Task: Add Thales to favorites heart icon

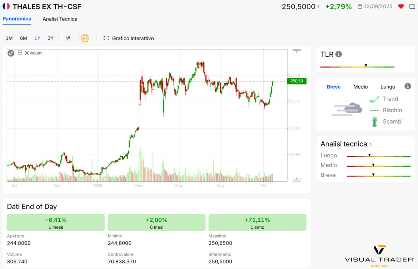Action: tap(401, 6)
